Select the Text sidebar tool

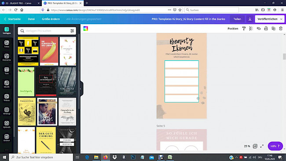(x=7, y=71)
